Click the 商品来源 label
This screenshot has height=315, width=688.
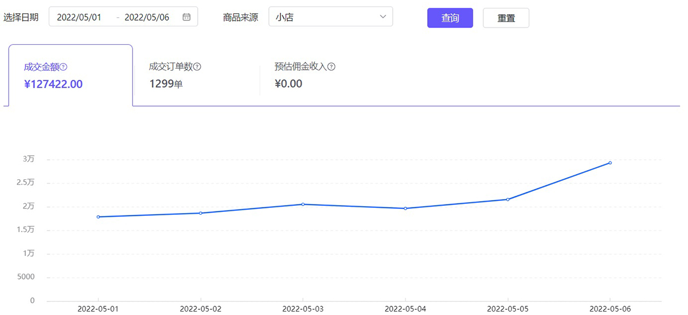point(240,17)
